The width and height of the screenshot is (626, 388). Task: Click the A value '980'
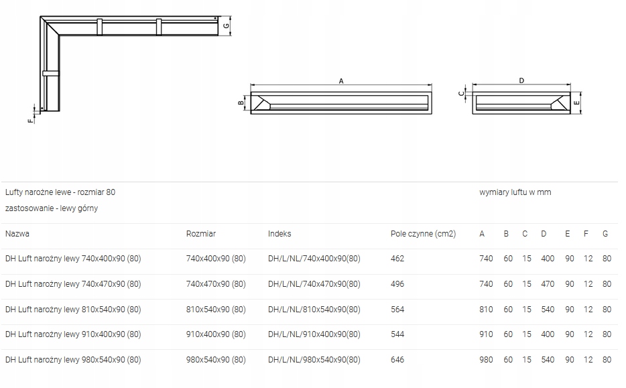487,360
